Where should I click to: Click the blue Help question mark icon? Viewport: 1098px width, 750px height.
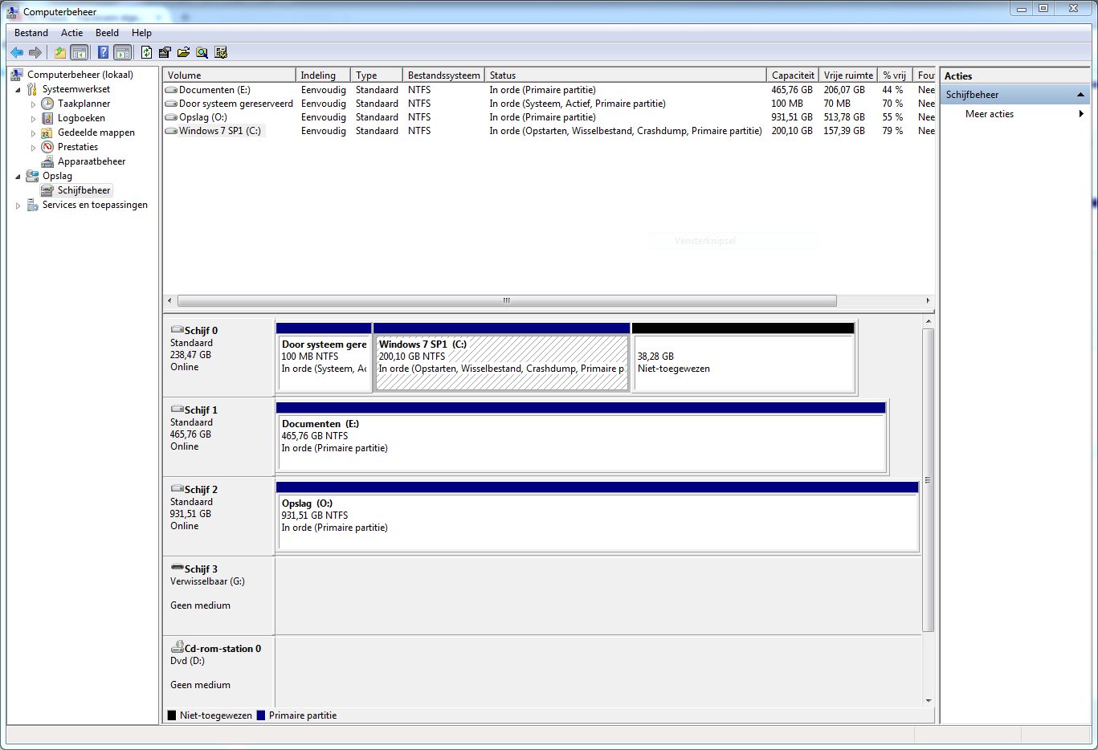tap(103, 53)
